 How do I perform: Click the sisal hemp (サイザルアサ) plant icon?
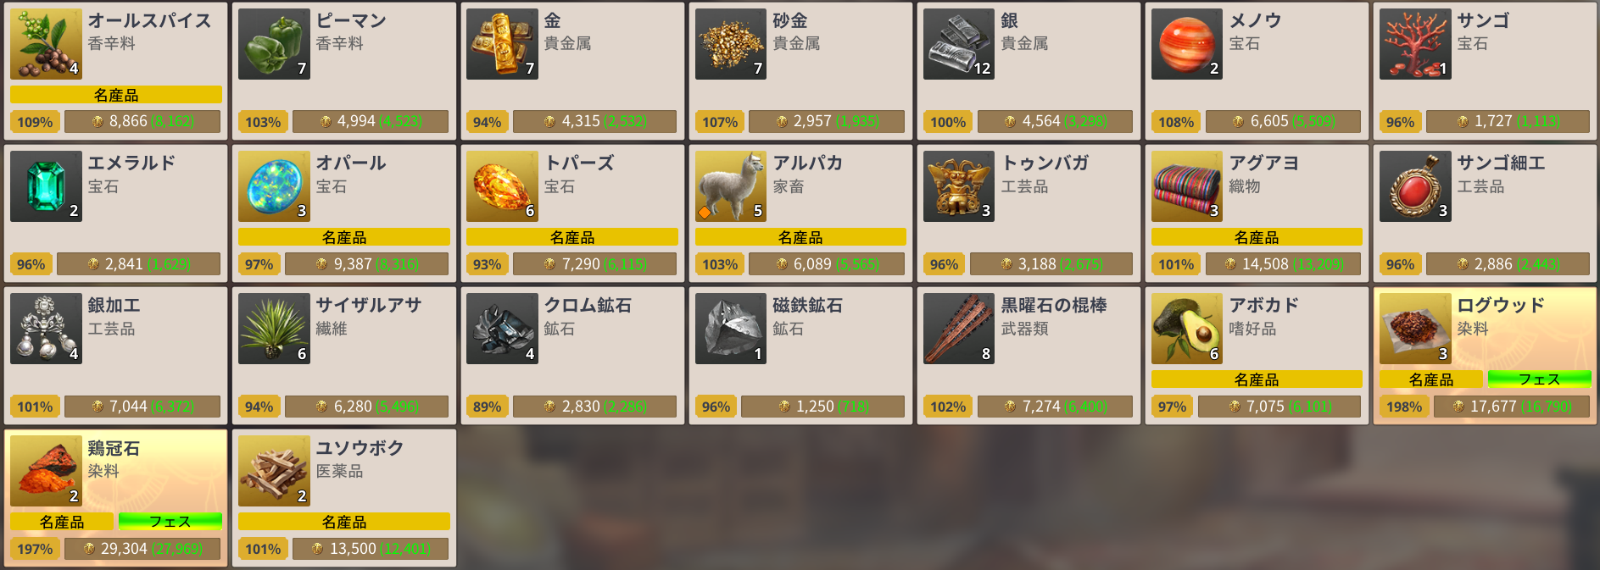coord(274,329)
